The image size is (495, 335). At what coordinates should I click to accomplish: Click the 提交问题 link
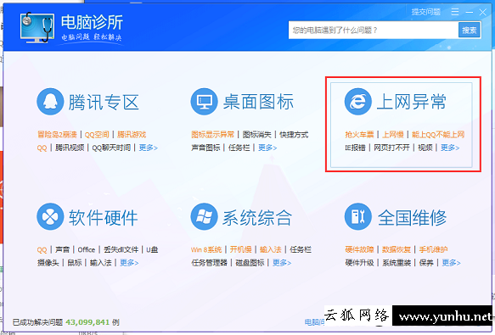click(426, 12)
